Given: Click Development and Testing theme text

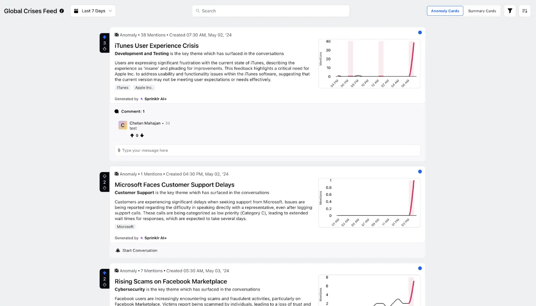Looking at the screenshot, I should point(142,54).
